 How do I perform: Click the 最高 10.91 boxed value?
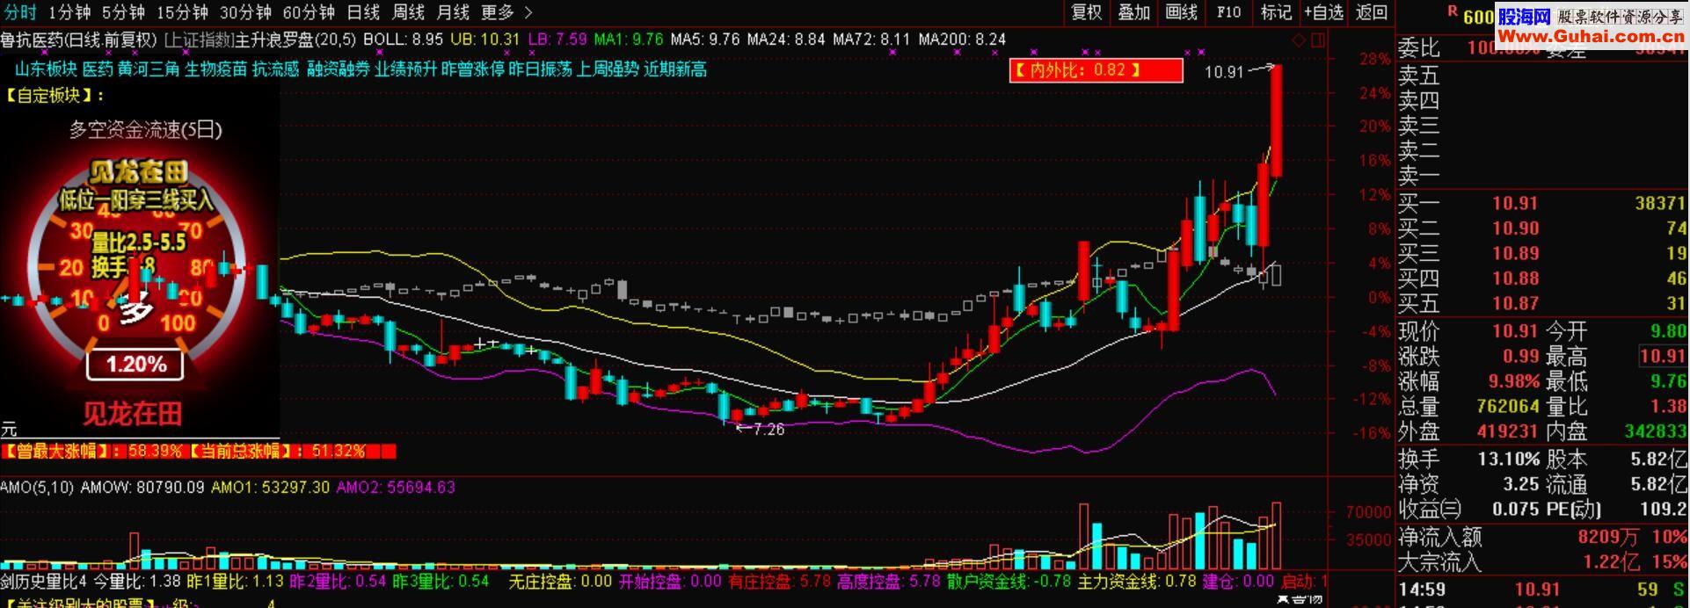coord(1664,357)
